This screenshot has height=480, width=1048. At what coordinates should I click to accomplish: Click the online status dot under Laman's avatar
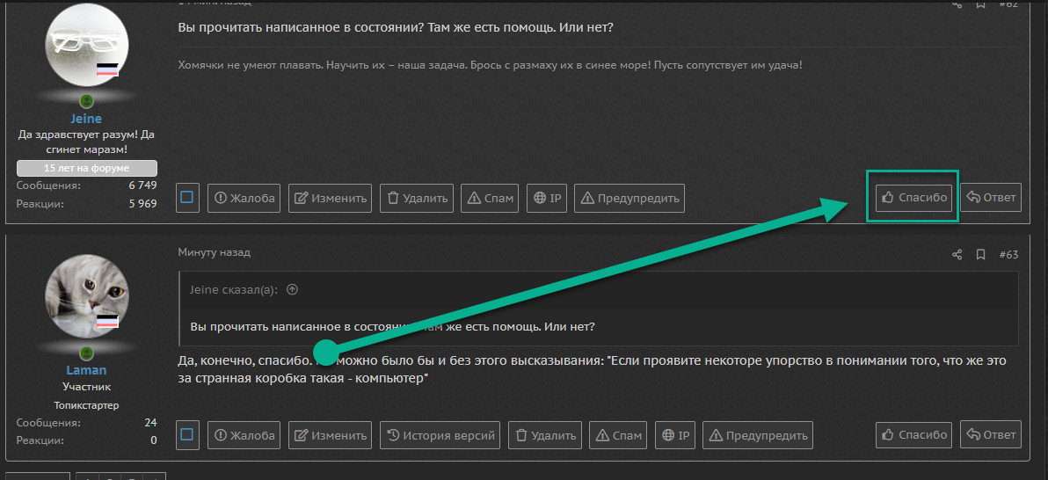point(86,353)
